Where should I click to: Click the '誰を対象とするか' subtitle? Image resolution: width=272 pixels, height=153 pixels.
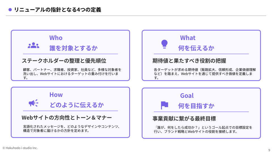pos(74,48)
